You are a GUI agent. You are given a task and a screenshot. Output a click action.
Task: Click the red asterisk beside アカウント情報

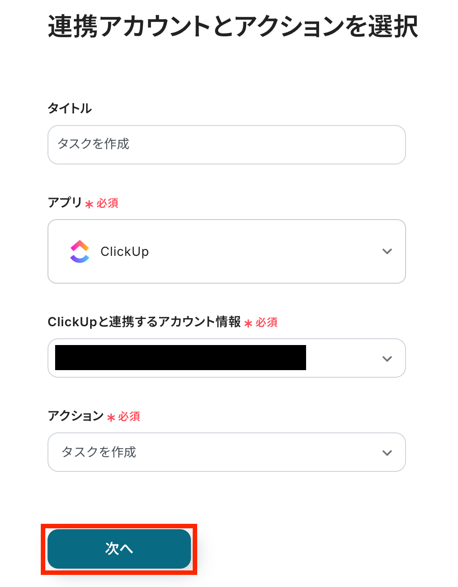point(248,324)
